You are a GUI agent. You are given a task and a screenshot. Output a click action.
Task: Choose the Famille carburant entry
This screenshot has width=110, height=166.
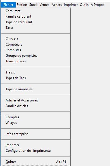tap(36, 16)
